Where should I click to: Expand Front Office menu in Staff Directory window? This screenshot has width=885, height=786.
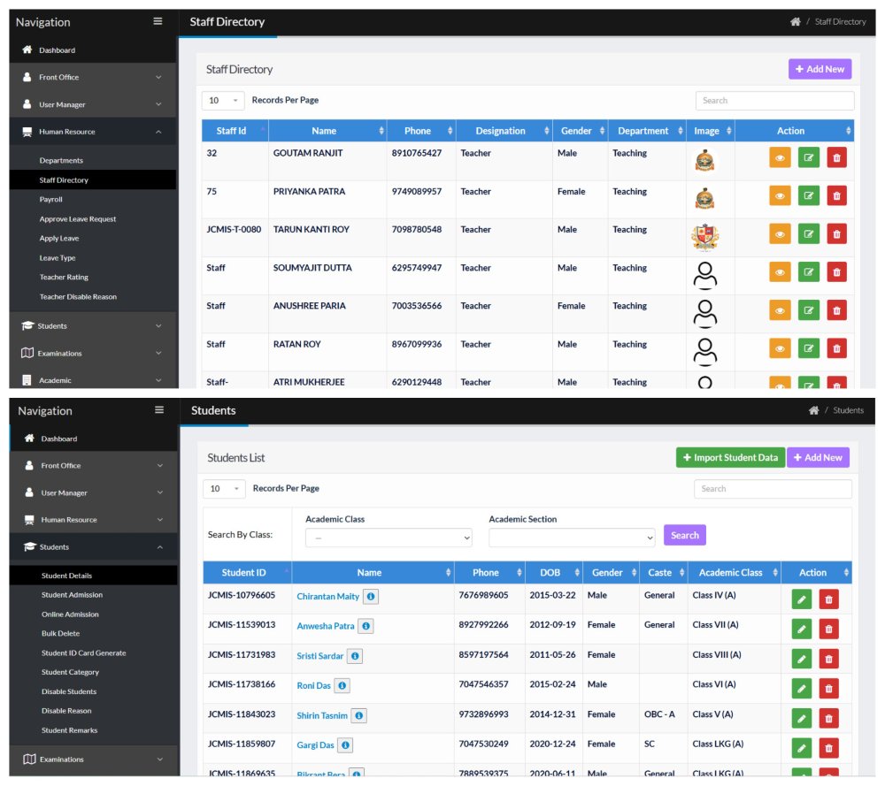tap(93, 77)
